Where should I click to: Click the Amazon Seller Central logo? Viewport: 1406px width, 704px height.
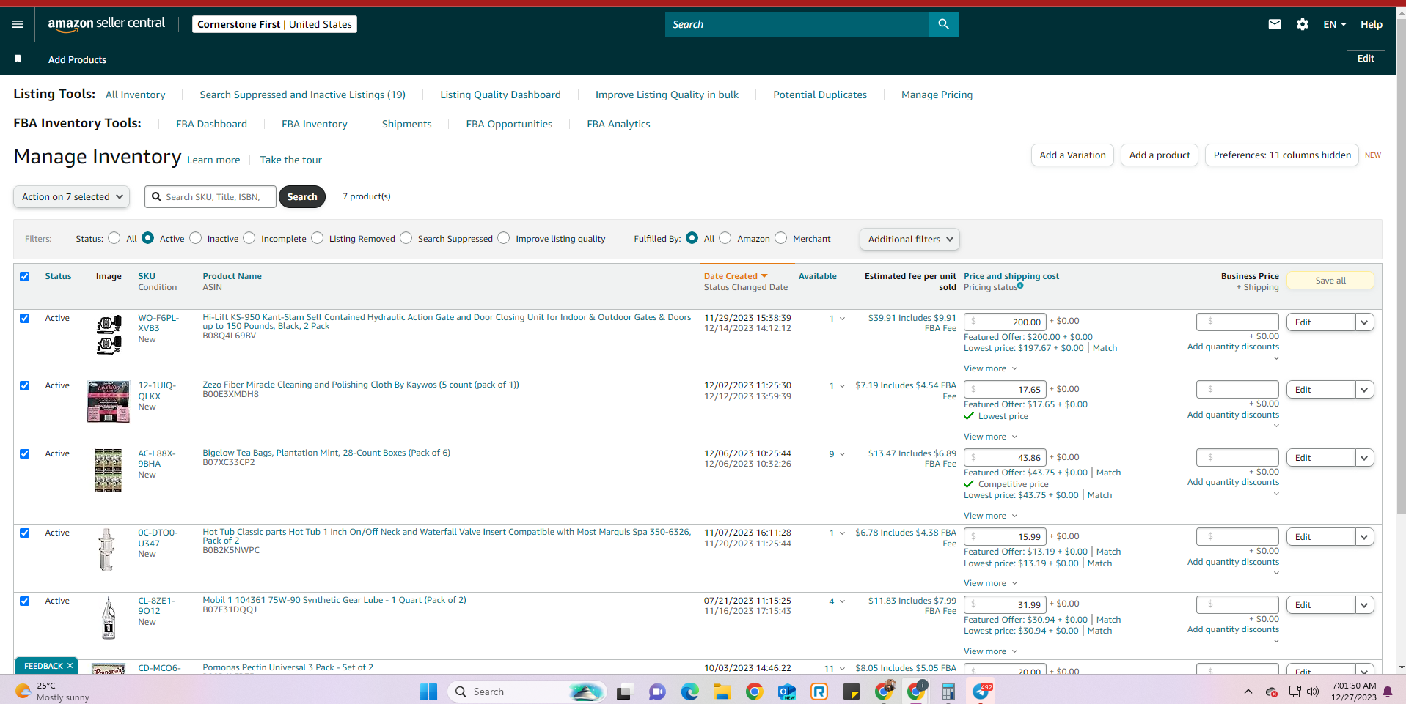coord(106,24)
